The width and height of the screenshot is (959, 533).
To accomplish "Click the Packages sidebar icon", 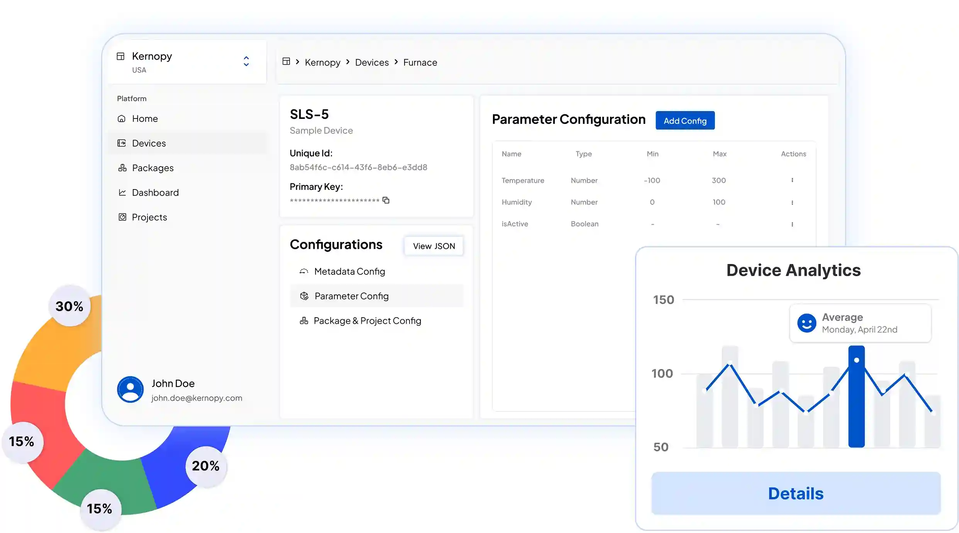I will [122, 168].
